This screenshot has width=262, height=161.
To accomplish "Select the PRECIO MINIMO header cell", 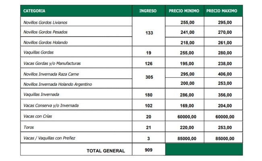I will click(x=184, y=11).
